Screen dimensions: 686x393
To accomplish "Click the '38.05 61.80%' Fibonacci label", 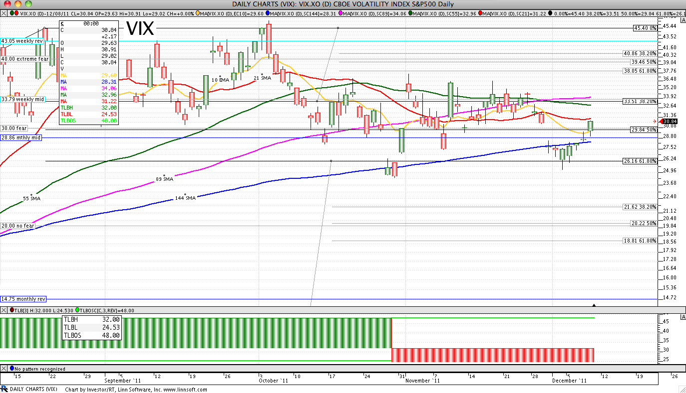I will coord(640,71).
